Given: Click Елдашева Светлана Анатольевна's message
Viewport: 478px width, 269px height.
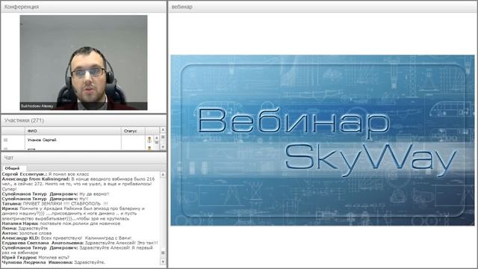Looking at the screenshot, I should [x=80, y=243].
